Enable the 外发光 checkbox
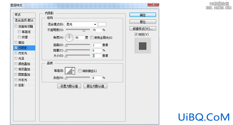This screenshot has width=233, height=125. pyautogui.click(x=16, y=80)
